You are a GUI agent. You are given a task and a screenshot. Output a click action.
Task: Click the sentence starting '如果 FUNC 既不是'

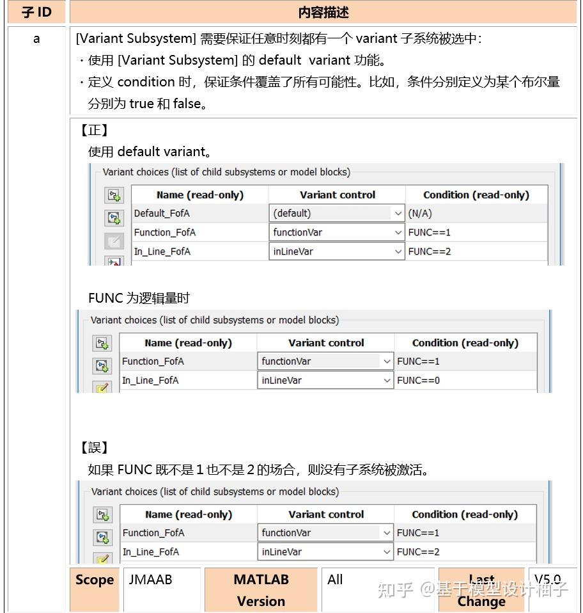[x=258, y=470]
